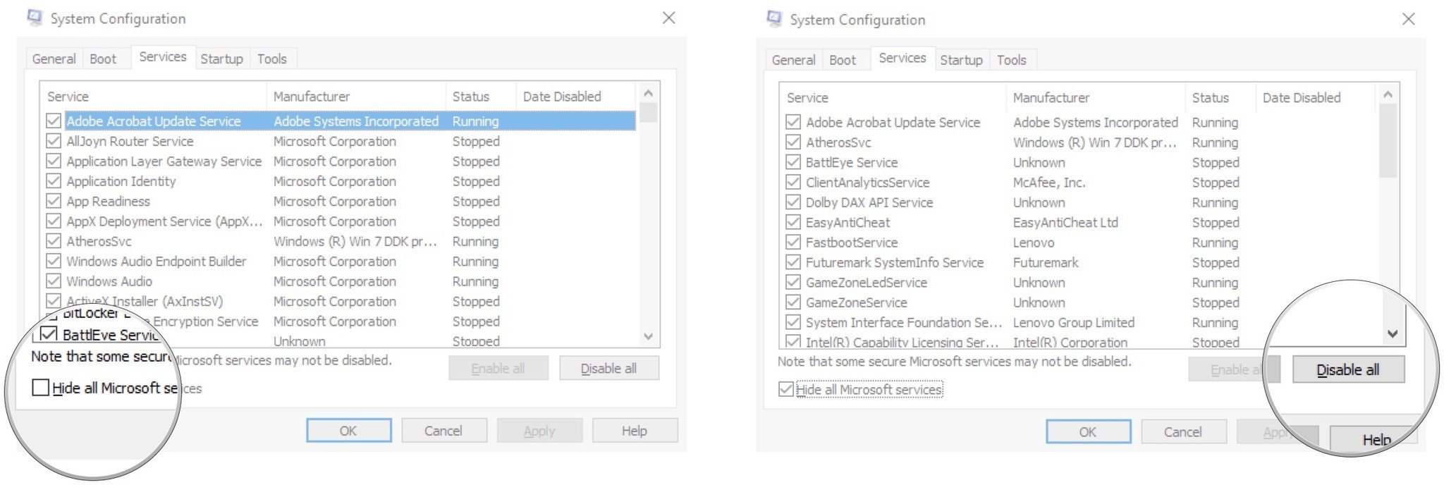1444x485 pixels.
Task: Uncheck Adobe Acrobat Update Service in left window
Action: point(54,121)
